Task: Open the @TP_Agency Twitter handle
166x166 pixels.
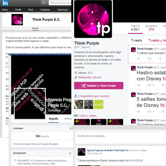Action: [x=82, y=47]
